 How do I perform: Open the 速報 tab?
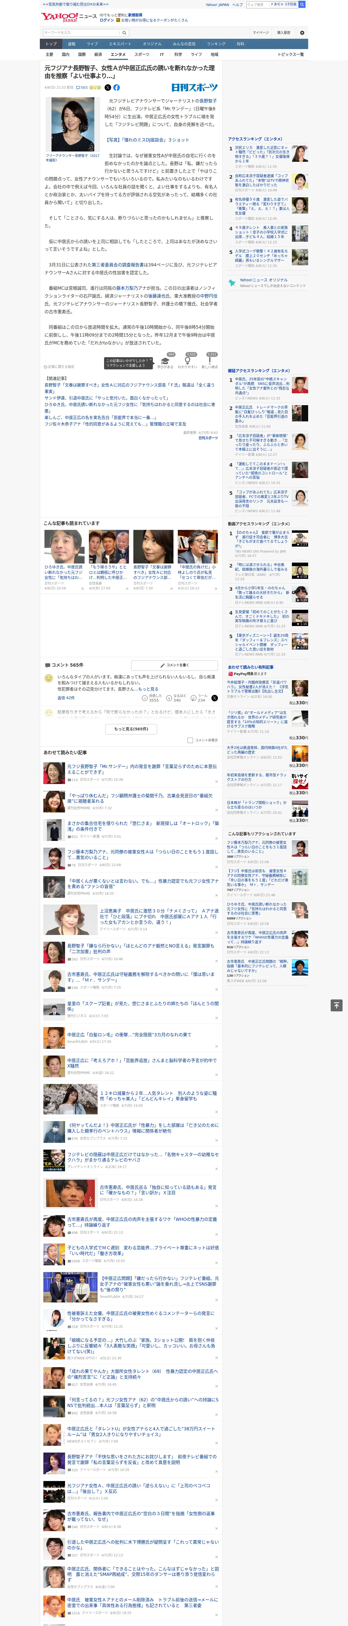click(71, 44)
